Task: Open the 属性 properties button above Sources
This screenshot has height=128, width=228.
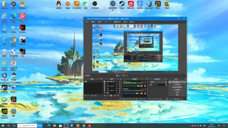Action: (119, 76)
